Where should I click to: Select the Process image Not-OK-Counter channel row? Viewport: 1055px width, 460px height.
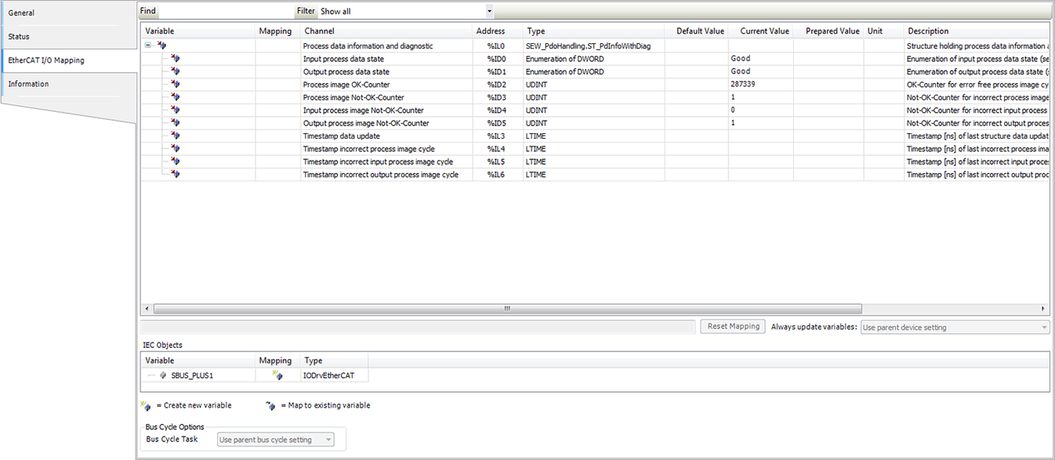(x=353, y=98)
